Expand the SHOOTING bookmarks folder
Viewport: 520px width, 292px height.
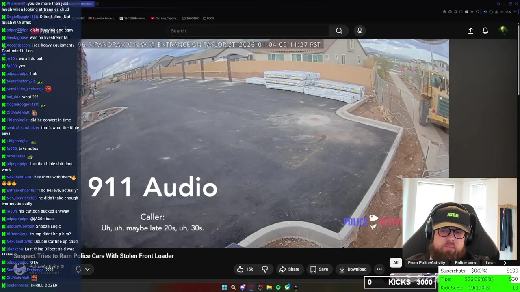click(191, 18)
